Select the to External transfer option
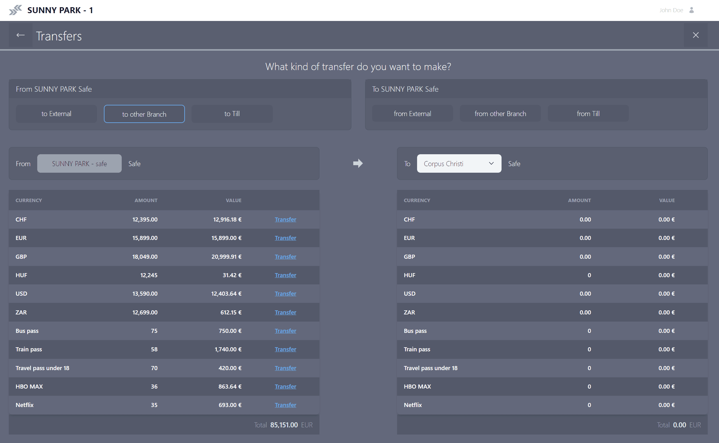This screenshot has width=719, height=443. [56, 114]
